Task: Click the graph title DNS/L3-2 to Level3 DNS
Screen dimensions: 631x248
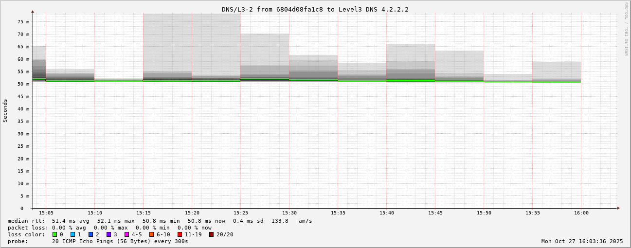Action: tap(315, 9)
